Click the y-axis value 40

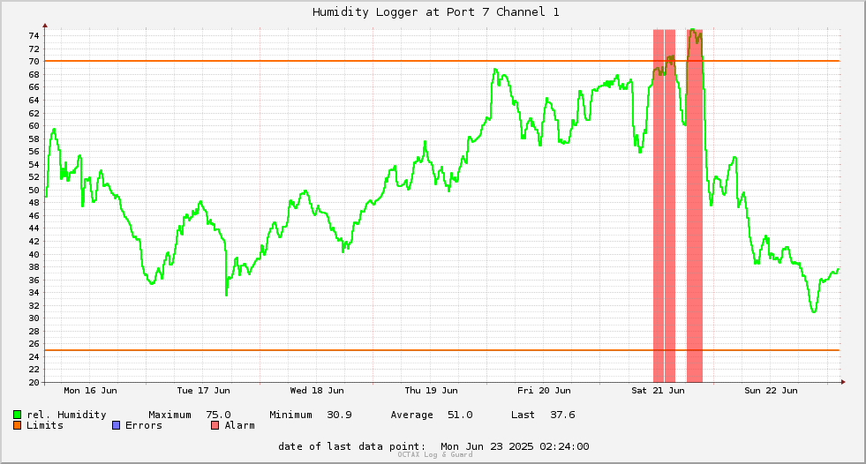(x=34, y=254)
